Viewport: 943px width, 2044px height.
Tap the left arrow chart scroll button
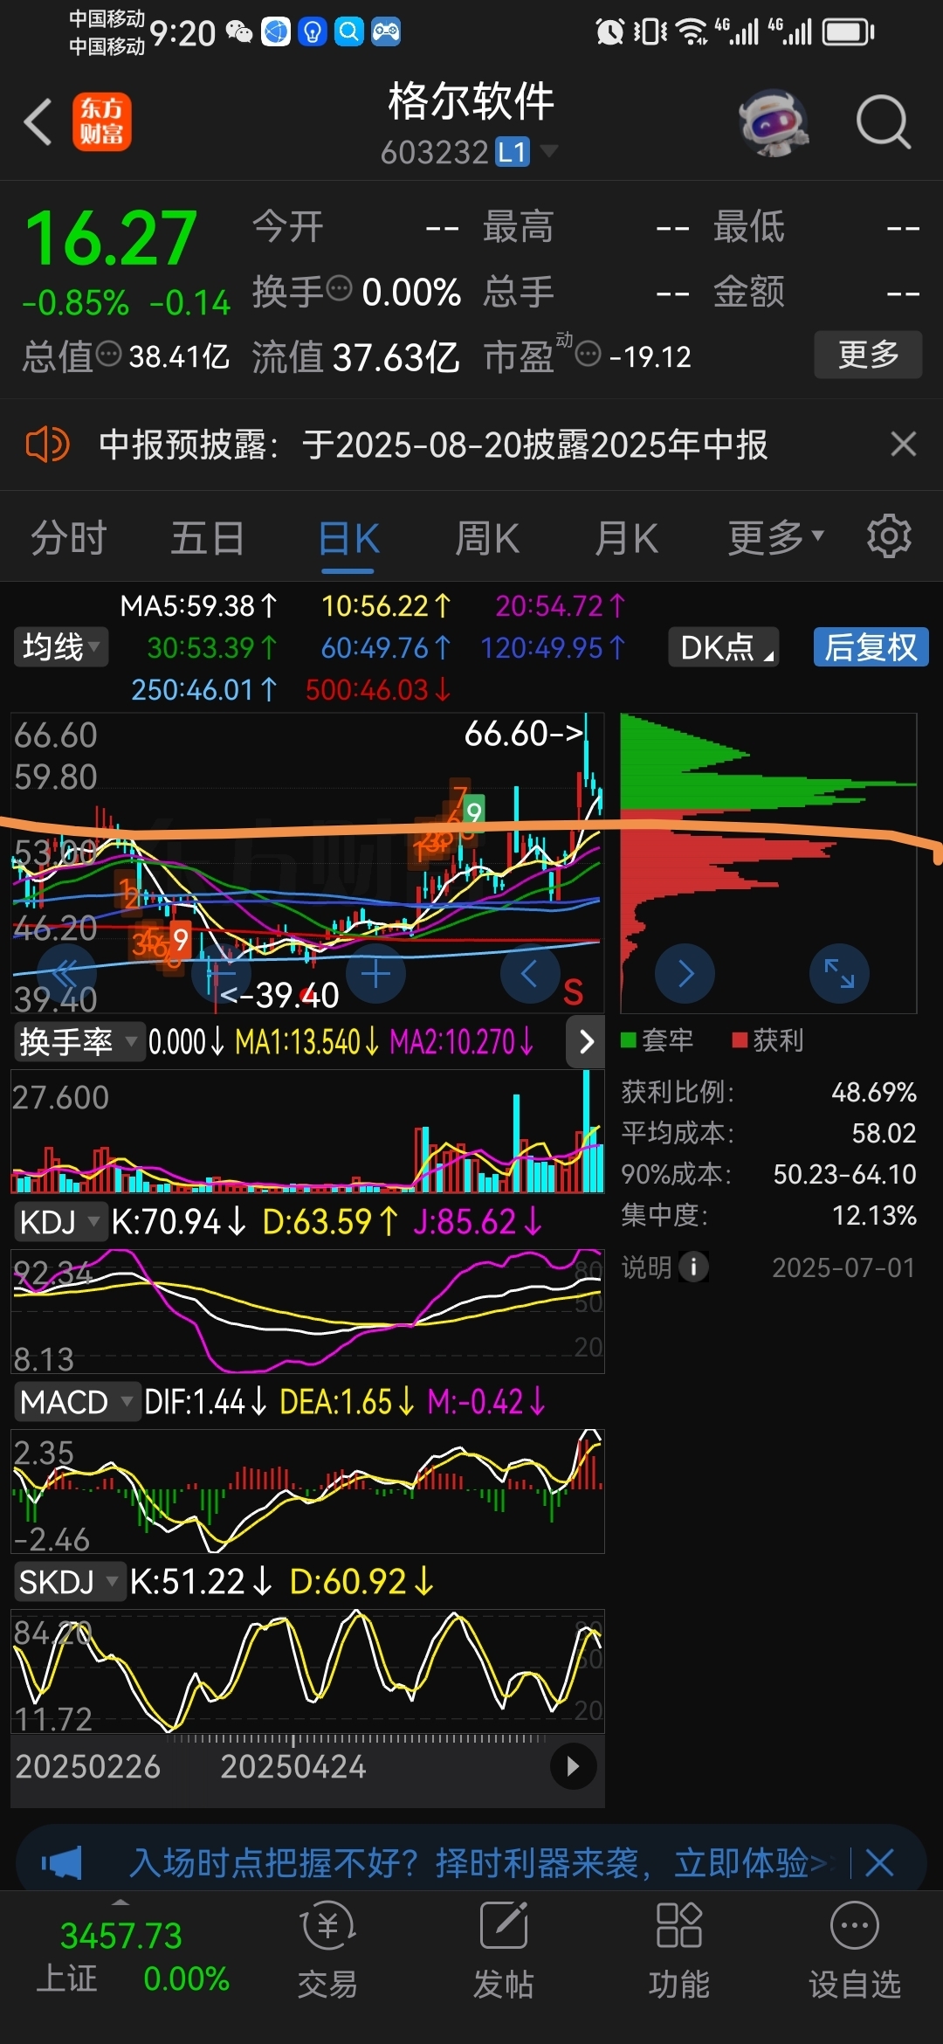(x=529, y=973)
